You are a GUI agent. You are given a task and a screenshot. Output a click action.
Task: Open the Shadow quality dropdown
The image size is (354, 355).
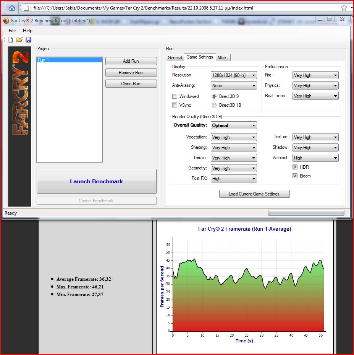(315, 148)
